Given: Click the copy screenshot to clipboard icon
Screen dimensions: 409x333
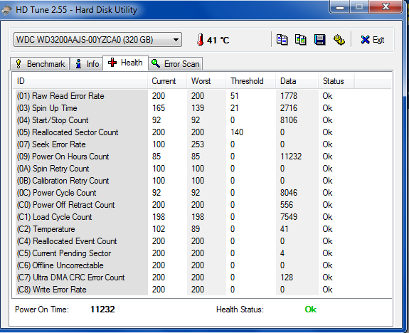Looking at the screenshot, I should (300, 40).
